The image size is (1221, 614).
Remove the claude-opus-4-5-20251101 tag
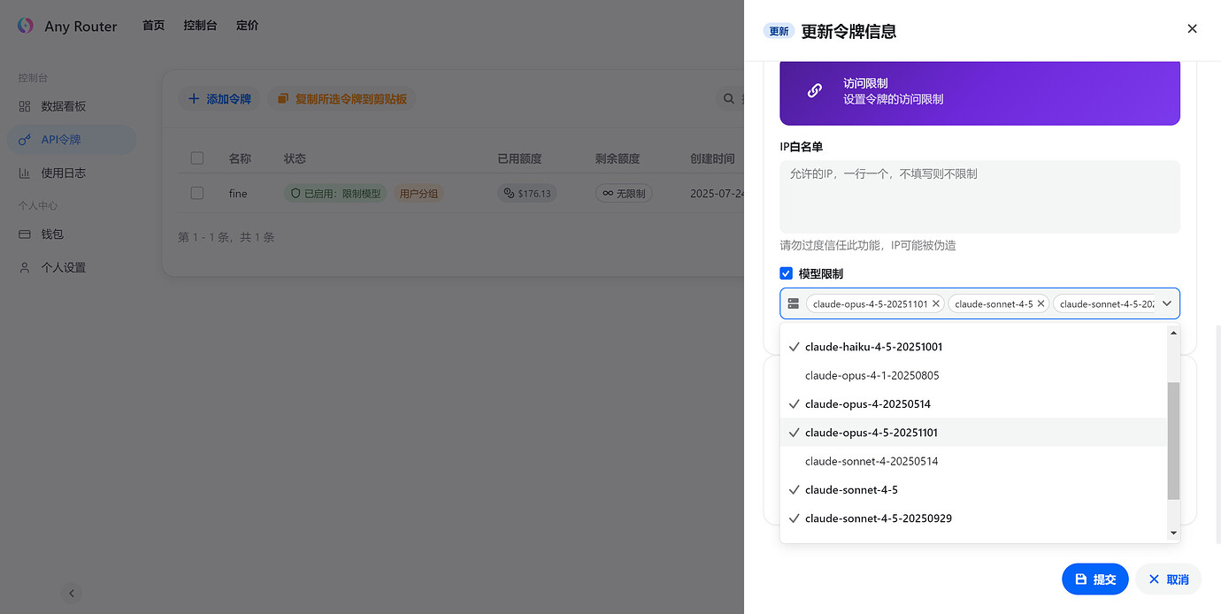[936, 303]
